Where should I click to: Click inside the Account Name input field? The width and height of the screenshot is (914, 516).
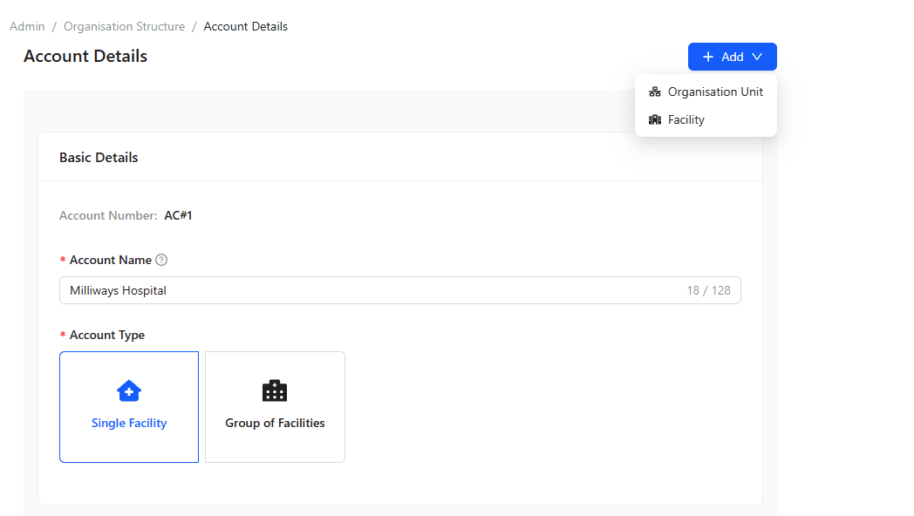click(349, 289)
